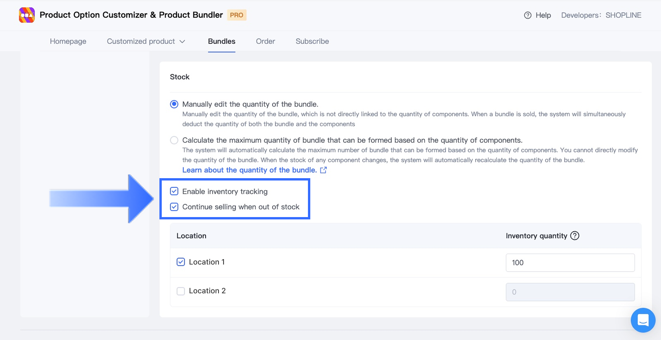This screenshot has width=661, height=340.
Task: Click the external link icon beside Learn link
Action: click(x=324, y=170)
